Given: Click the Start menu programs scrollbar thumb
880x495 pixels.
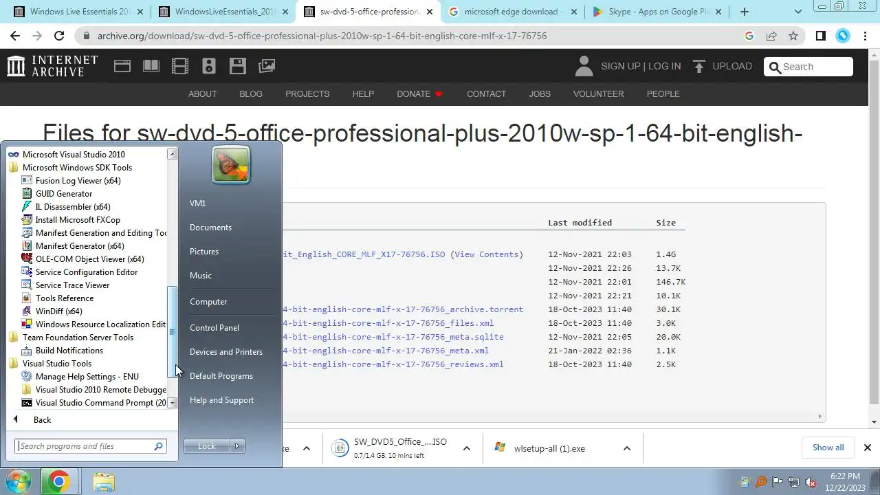Looking at the screenshot, I should pos(173,332).
